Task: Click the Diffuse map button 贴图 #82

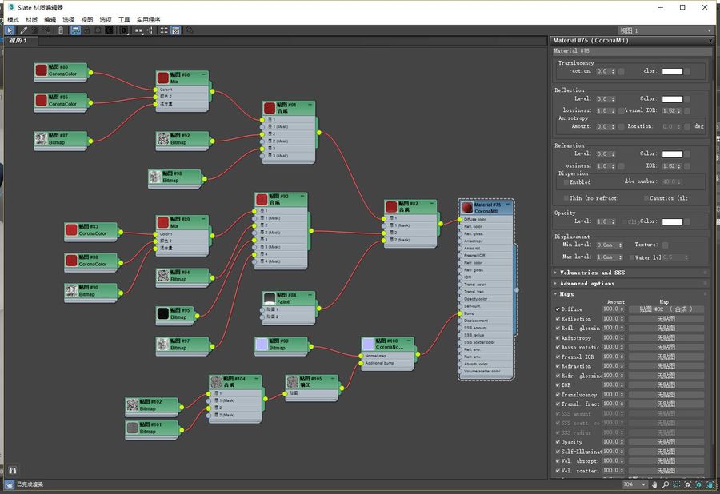Action: pyautogui.click(x=666, y=309)
